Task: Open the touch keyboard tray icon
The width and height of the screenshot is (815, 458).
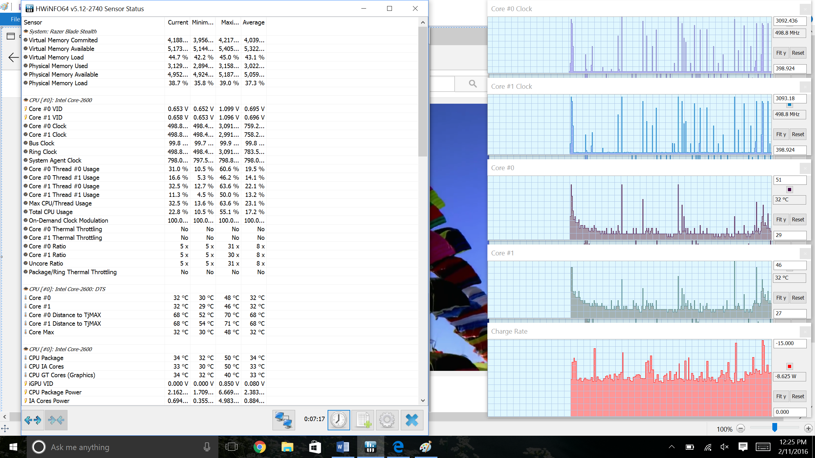Action: (x=763, y=447)
